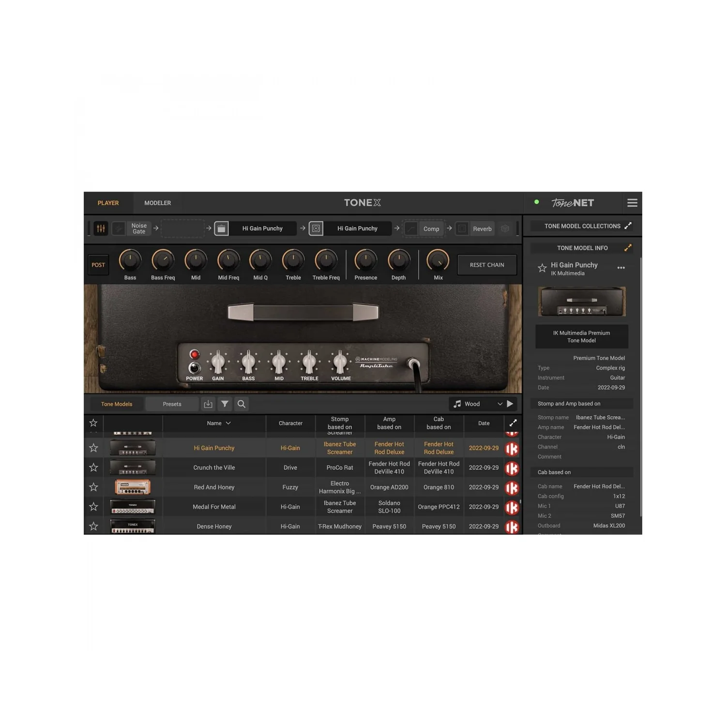726x726 pixels.
Task: Select the Presets tab
Action: [172, 404]
